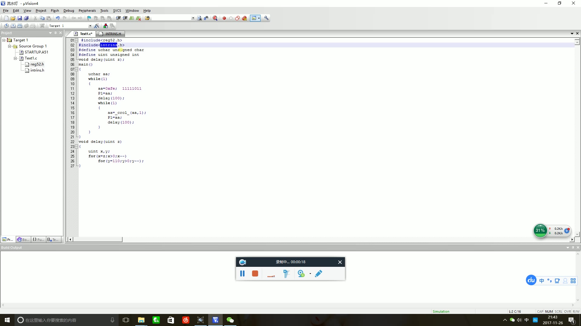Open Target Options magic wand icon
The width and height of the screenshot is (581, 326).
pyautogui.click(x=97, y=26)
